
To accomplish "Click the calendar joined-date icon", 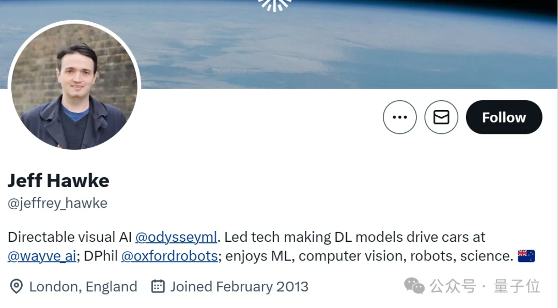I will tap(158, 286).
